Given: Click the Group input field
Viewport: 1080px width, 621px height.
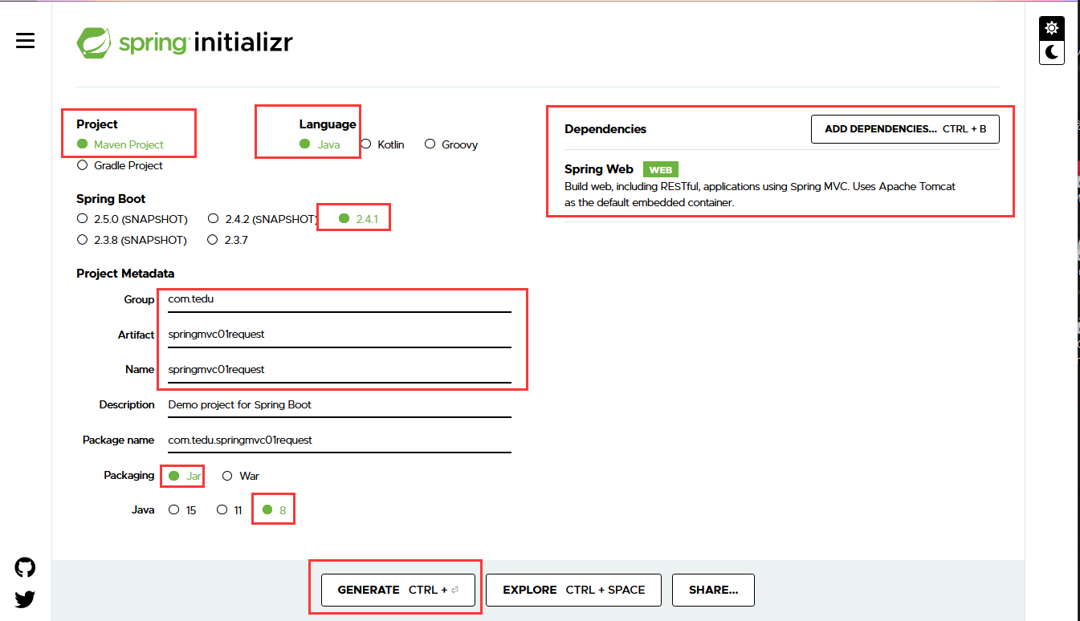Looking at the screenshot, I should (x=340, y=299).
